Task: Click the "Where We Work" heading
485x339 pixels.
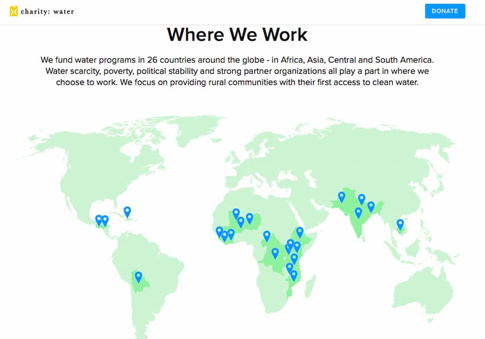Action: (237, 34)
